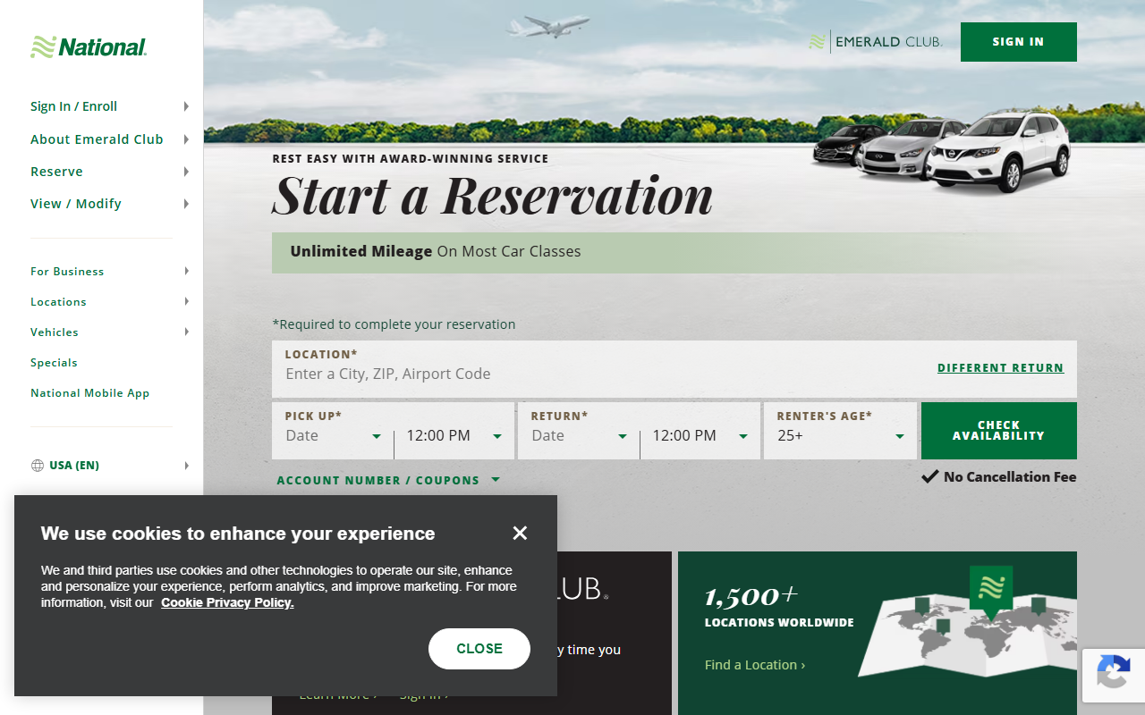Click the National logo
The width and height of the screenshot is (1145, 715).
click(x=89, y=47)
